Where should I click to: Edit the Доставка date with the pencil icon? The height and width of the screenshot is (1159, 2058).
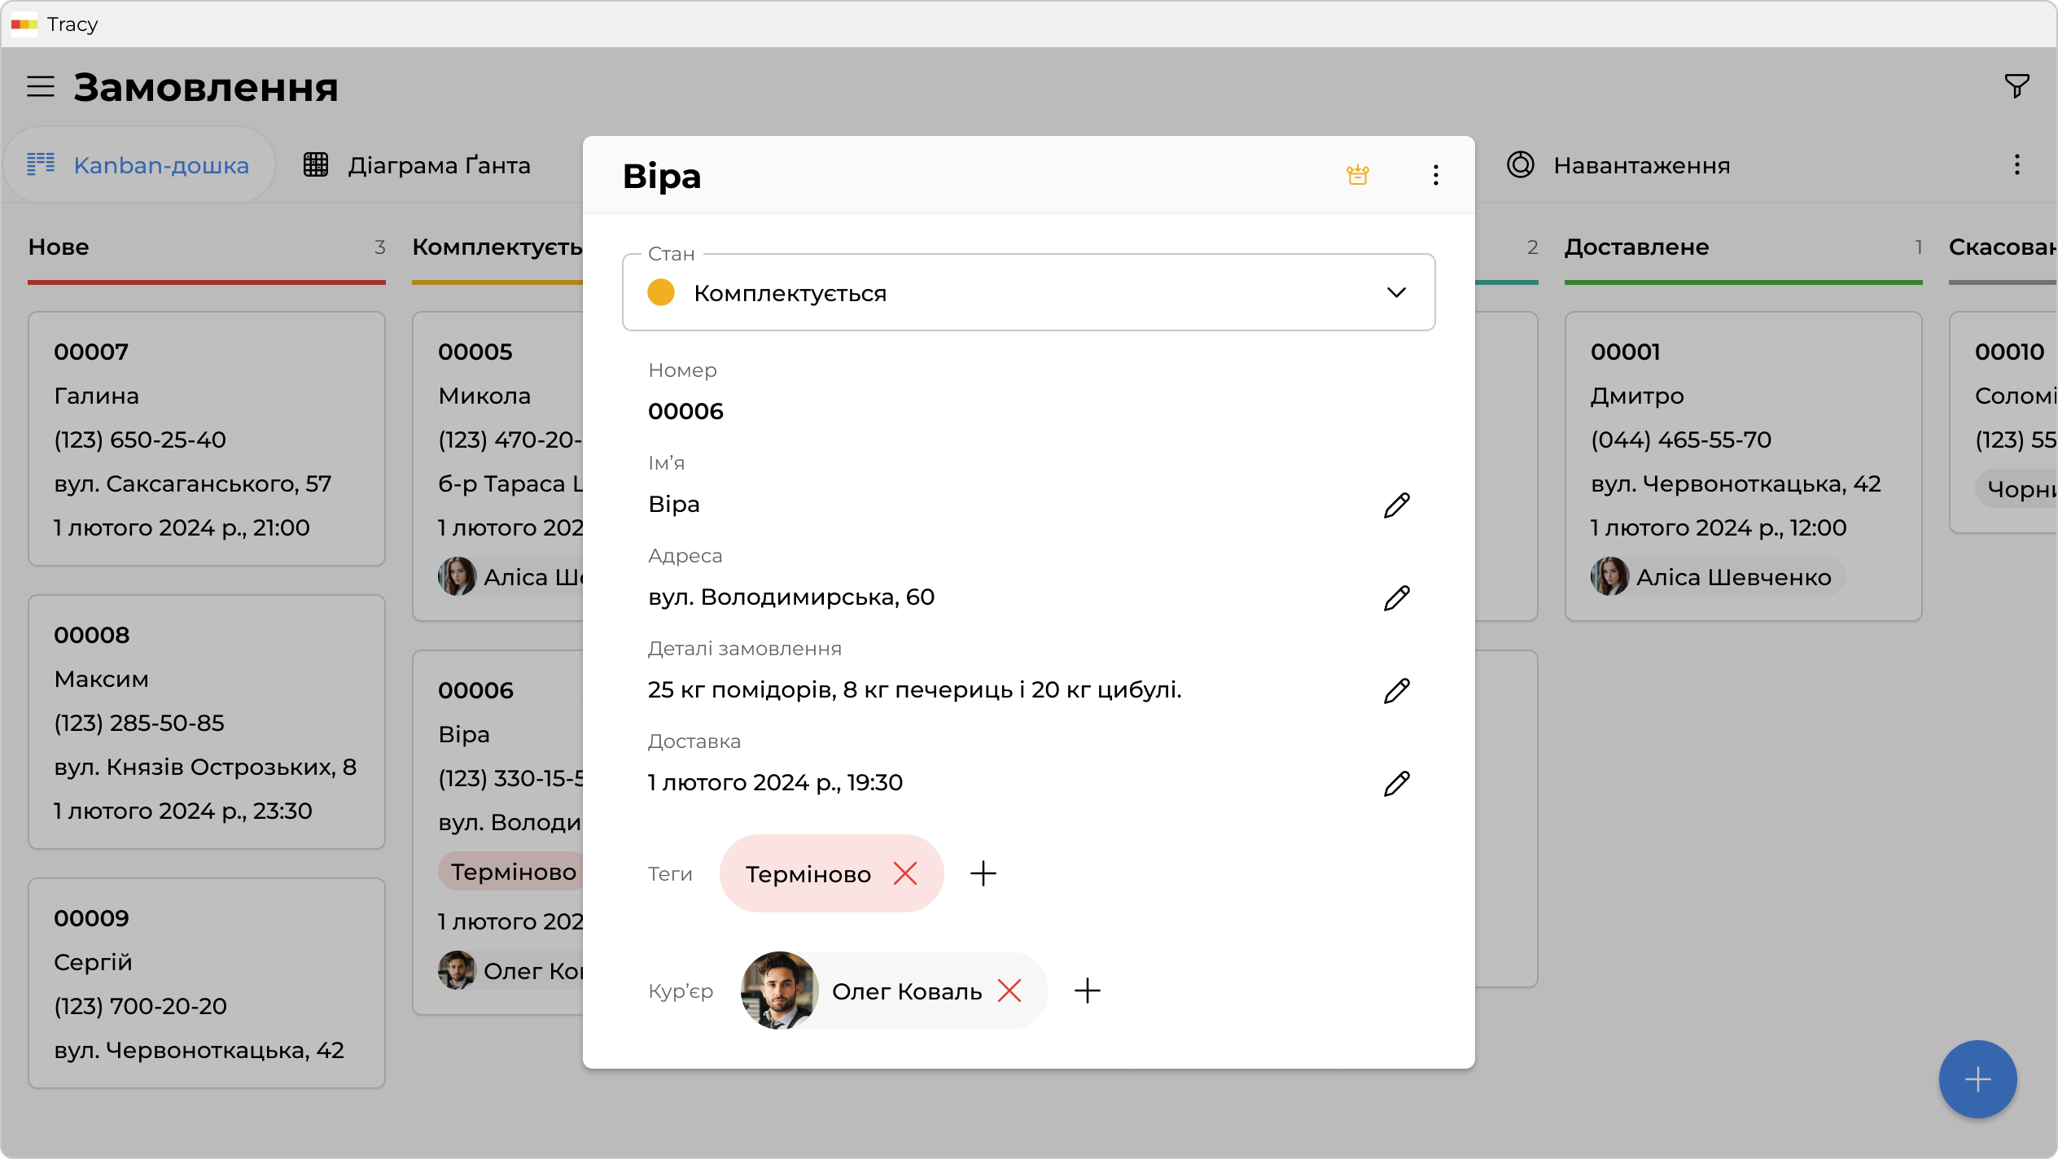tap(1396, 783)
